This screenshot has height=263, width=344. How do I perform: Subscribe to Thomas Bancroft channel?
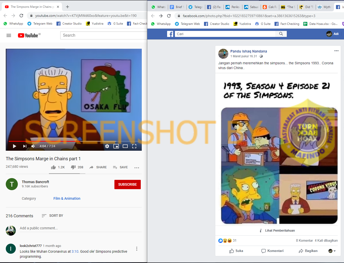pos(127,184)
